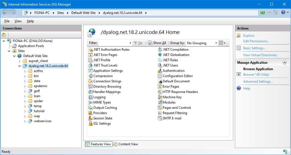The height and width of the screenshot is (155, 291).
Task: Open Handler Mappings feature
Action: pyautogui.click(x=104, y=92)
